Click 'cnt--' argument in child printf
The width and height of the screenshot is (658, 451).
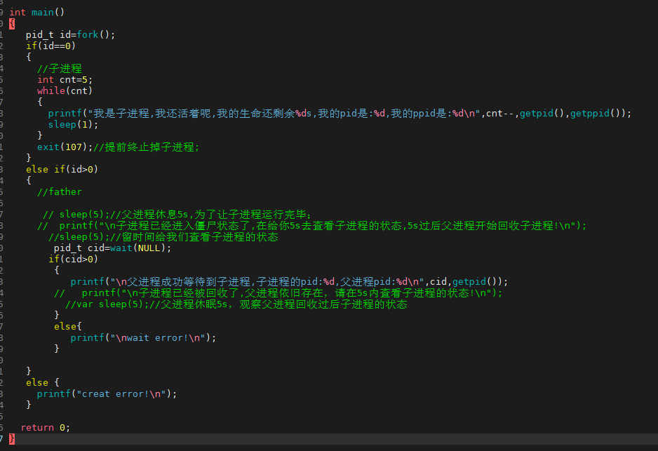click(499, 113)
